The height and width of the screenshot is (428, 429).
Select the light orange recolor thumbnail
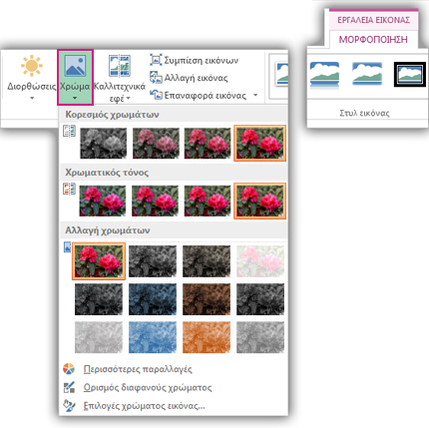(207, 337)
